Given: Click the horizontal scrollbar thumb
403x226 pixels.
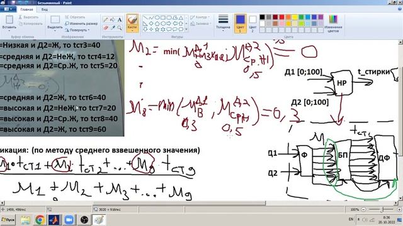Looking at the screenshot, I should pyautogui.click(x=179, y=203).
